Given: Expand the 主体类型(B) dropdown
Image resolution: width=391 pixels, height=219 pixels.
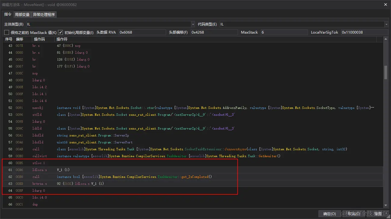Looking at the screenshot, I should (x=193, y=24).
